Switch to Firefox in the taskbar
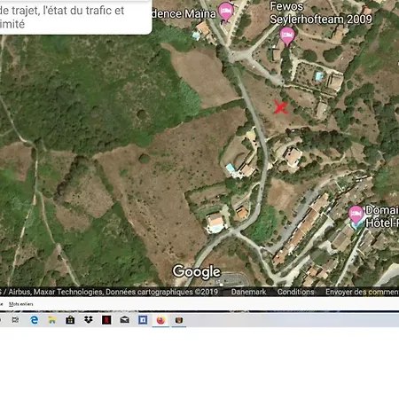The height and width of the screenshot is (399, 399). click(160, 320)
